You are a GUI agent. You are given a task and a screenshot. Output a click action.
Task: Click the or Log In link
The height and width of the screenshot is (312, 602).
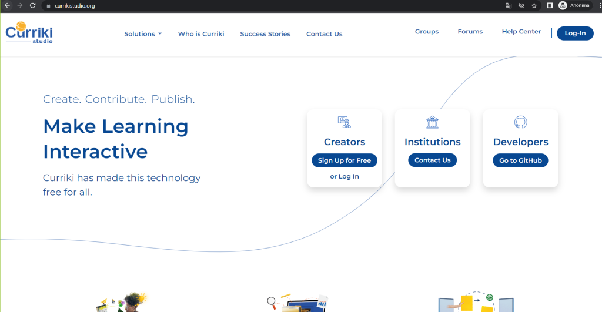pos(345,176)
